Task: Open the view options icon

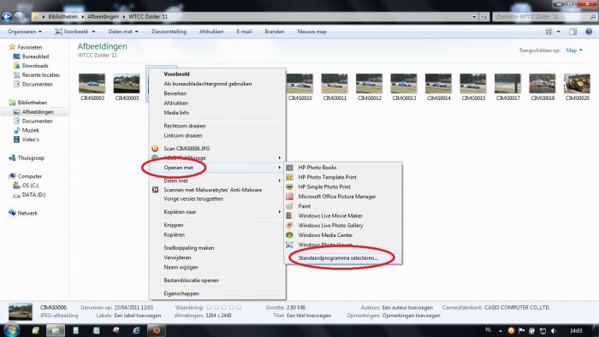Action: (549, 32)
